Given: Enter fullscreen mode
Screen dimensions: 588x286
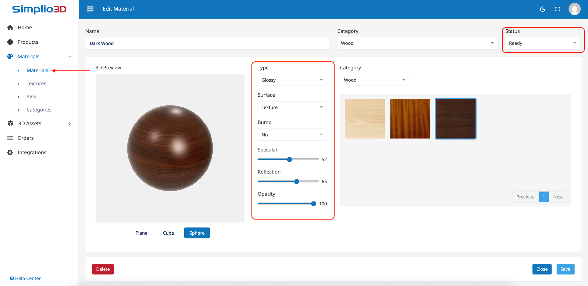Looking at the screenshot, I should tap(557, 9).
